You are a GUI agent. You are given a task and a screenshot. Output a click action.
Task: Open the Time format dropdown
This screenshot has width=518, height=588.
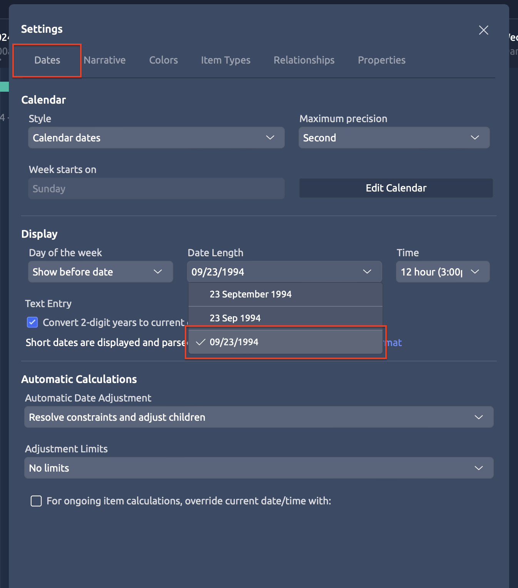(x=443, y=272)
